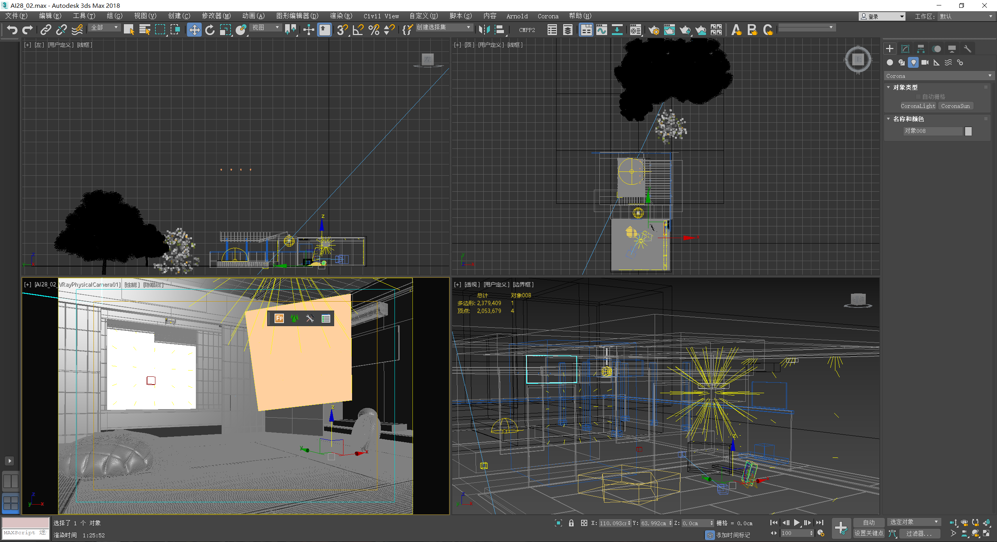Click the Select and Place tool

(x=241, y=30)
